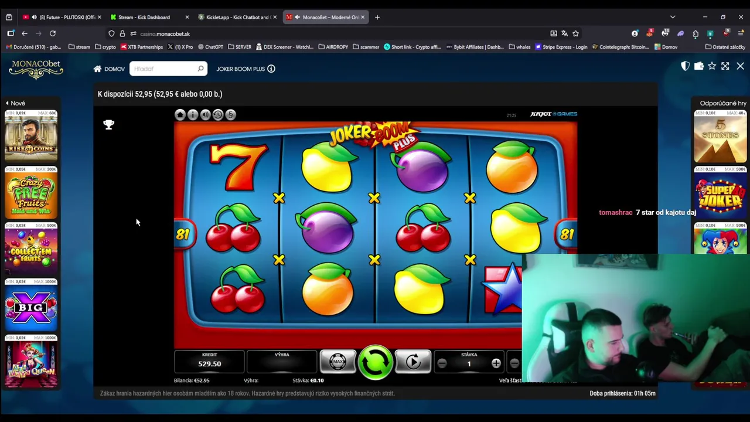Image resolution: width=750 pixels, height=422 pixels.
Task: Add game to favorites with star
Action: [712, 66]
